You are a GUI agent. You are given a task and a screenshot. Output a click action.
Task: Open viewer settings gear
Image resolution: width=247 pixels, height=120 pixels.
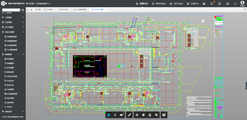(x=137, y=115)
